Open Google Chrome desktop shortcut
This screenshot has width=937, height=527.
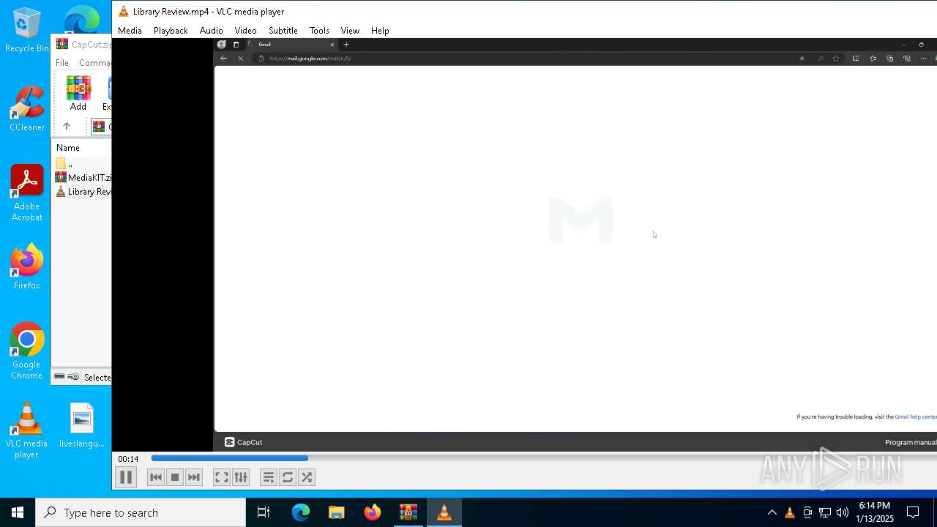(x=27, y=351)
